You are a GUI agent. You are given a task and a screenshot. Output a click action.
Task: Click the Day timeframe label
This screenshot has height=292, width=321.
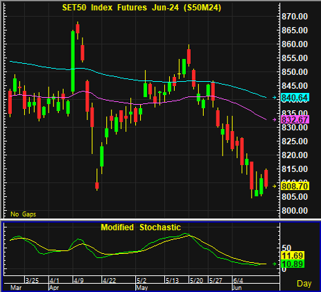[x=304, y=284]
